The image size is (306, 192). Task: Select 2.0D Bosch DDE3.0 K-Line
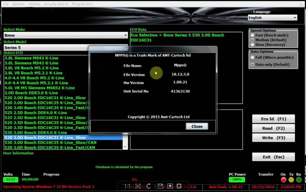click(x=31, y=93)
